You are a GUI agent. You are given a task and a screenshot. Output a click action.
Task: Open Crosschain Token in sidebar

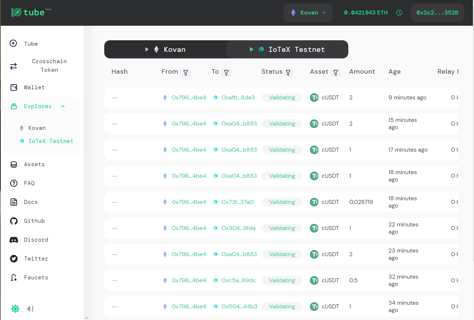click(x=49, y=66)
